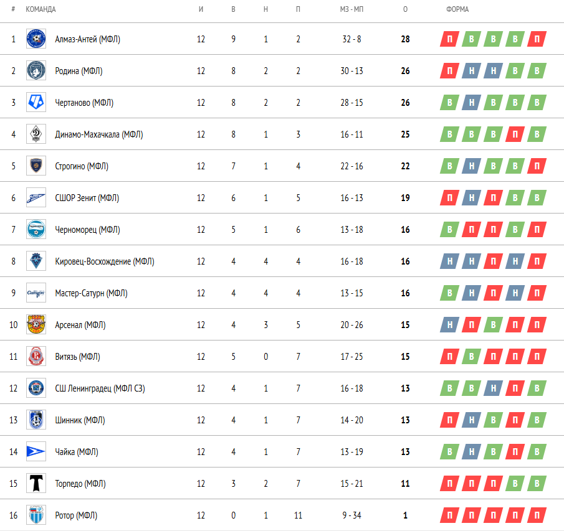The image size is (564, 531).
Task: Click the Алмаз-Антей team logo
Action: tap(36, 39)
